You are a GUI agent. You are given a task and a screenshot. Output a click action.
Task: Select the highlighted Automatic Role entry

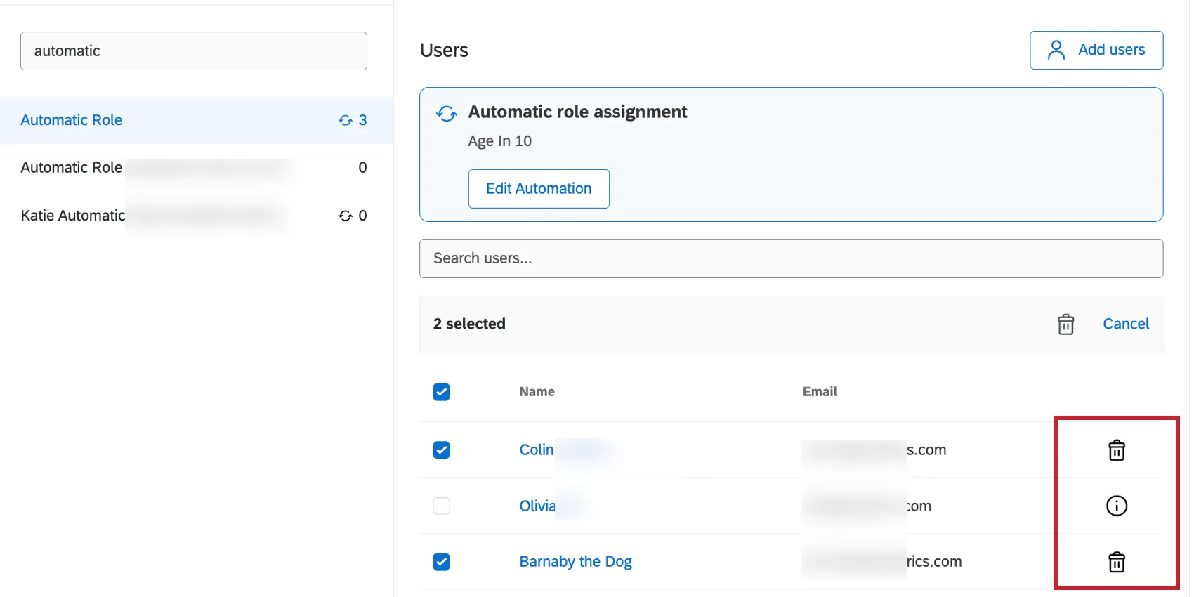[72, 120]
